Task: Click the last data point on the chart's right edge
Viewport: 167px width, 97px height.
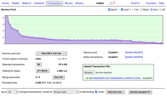Action: [x=163, y=43]
